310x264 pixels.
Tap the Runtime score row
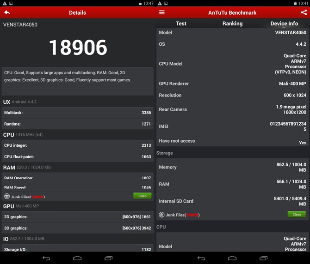(78, 124)
